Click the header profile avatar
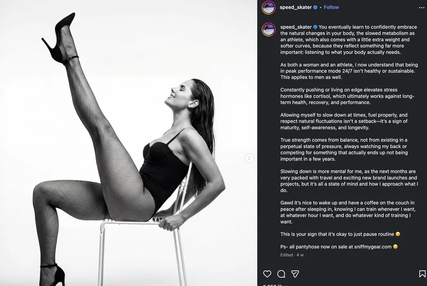This screenshot has width=427, height=286. pyautogui.click(x=269, y=7)
